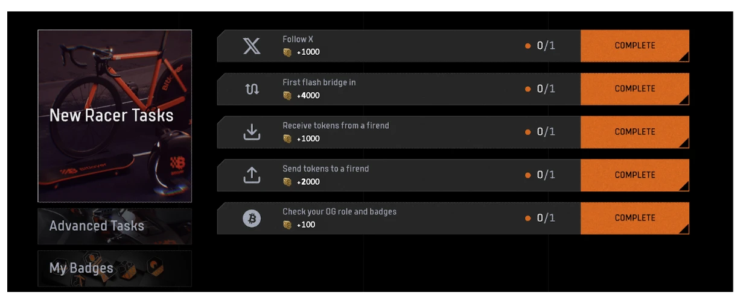Click the reward coin icon under Follow X
746x301 pixels.
287,52
